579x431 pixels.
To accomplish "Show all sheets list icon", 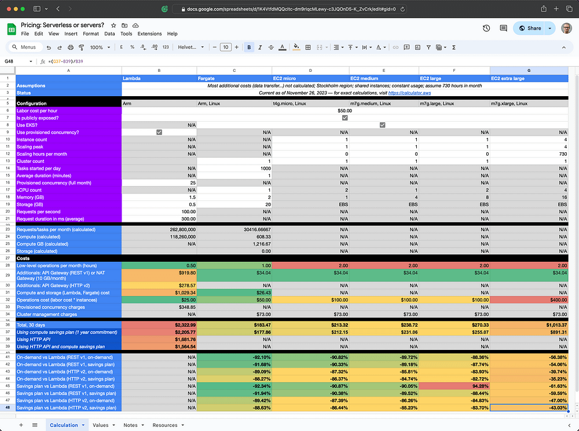I will pyautogui.click(x=35, y=425).
